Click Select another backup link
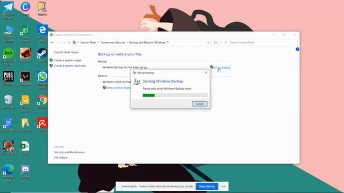 pyautogui.click(x=118, y=88)
